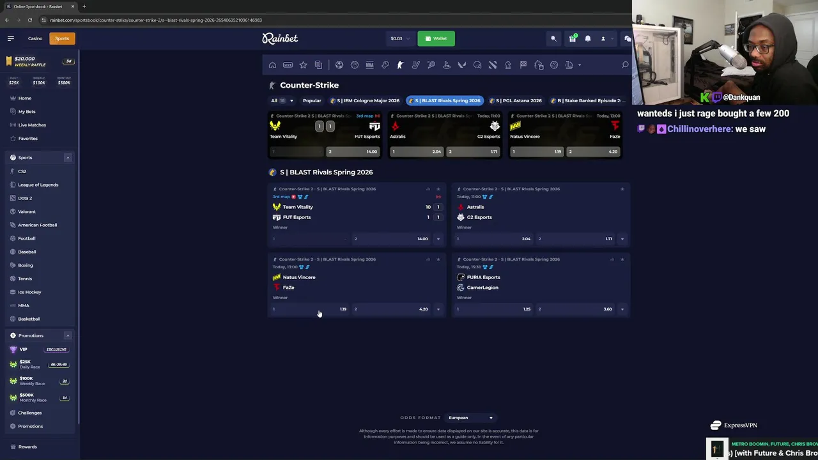
Task: Open the rewards gift icon in header
Action: pyautogui.click(x=573, y=38)
